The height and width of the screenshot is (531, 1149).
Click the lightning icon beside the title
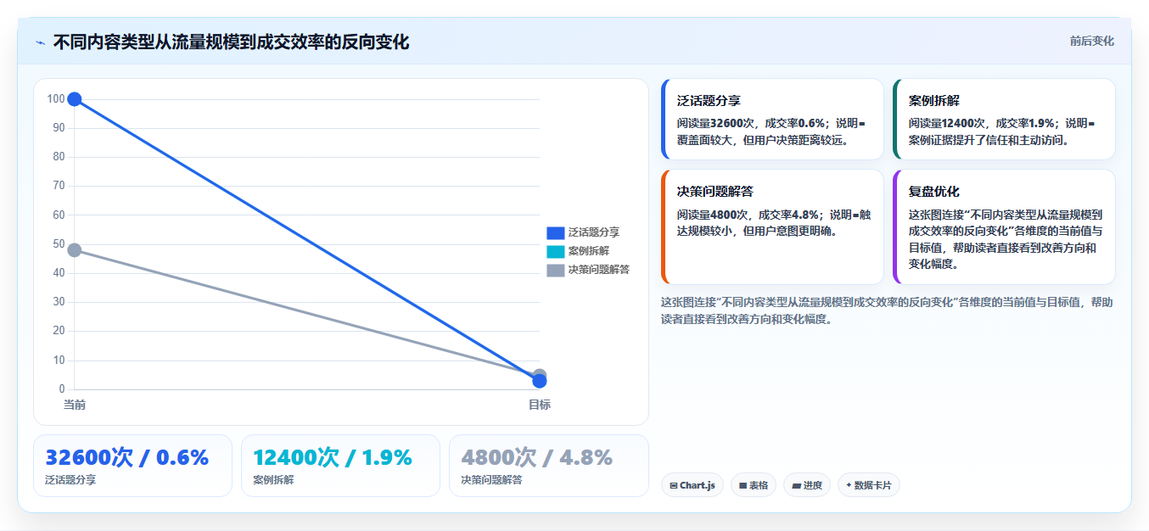(x=40, y=42)
